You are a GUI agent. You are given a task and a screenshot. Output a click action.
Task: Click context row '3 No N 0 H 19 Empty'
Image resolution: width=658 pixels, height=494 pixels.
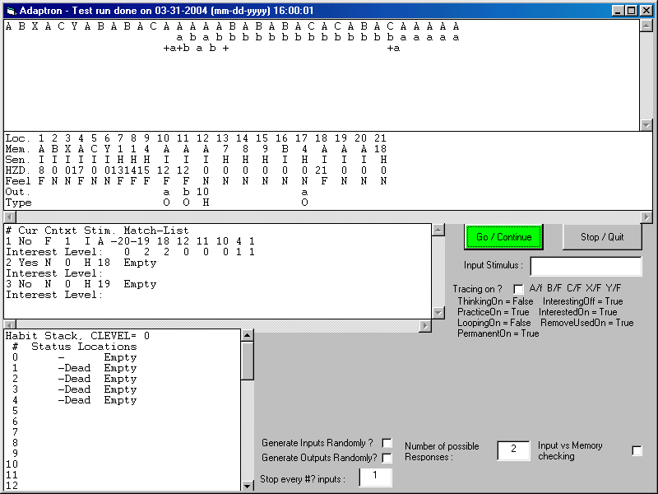[81, 284]
